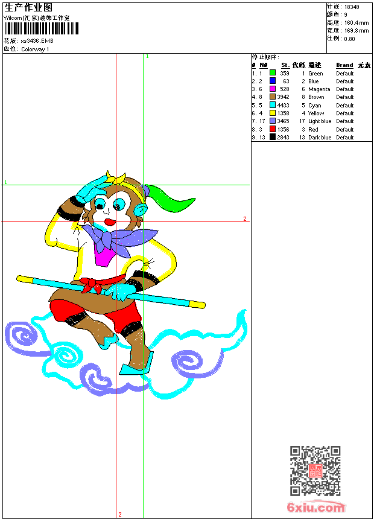Viewport: 374px width, 519px height.
Task: Select the scale value 0.80
Action: click(349, 39)
